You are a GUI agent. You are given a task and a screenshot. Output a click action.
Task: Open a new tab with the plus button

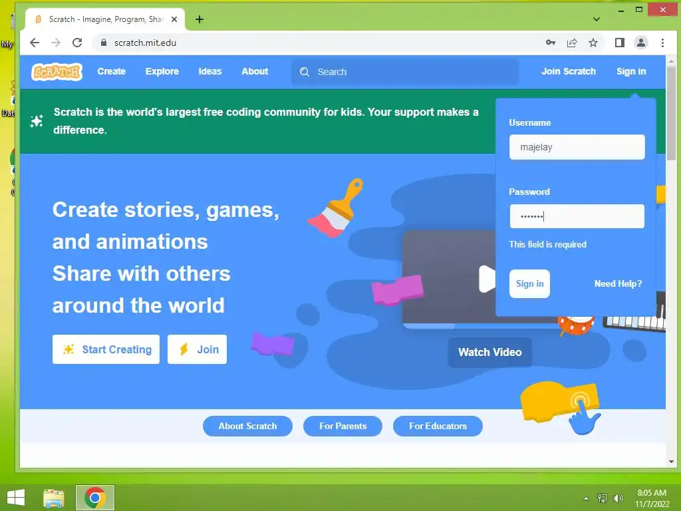pyautogui.click(x=200, y=19)
